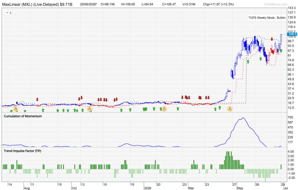Click the 12.5 price axis label
Image resolution: width=298 pixels, height=190 pixels.
tap(291, 108)
